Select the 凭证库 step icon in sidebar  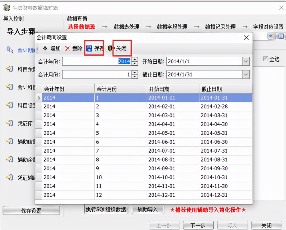pos(10,123)
